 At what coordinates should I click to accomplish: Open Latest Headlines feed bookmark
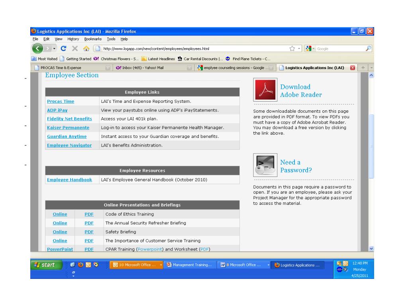[x=158, y=59]
